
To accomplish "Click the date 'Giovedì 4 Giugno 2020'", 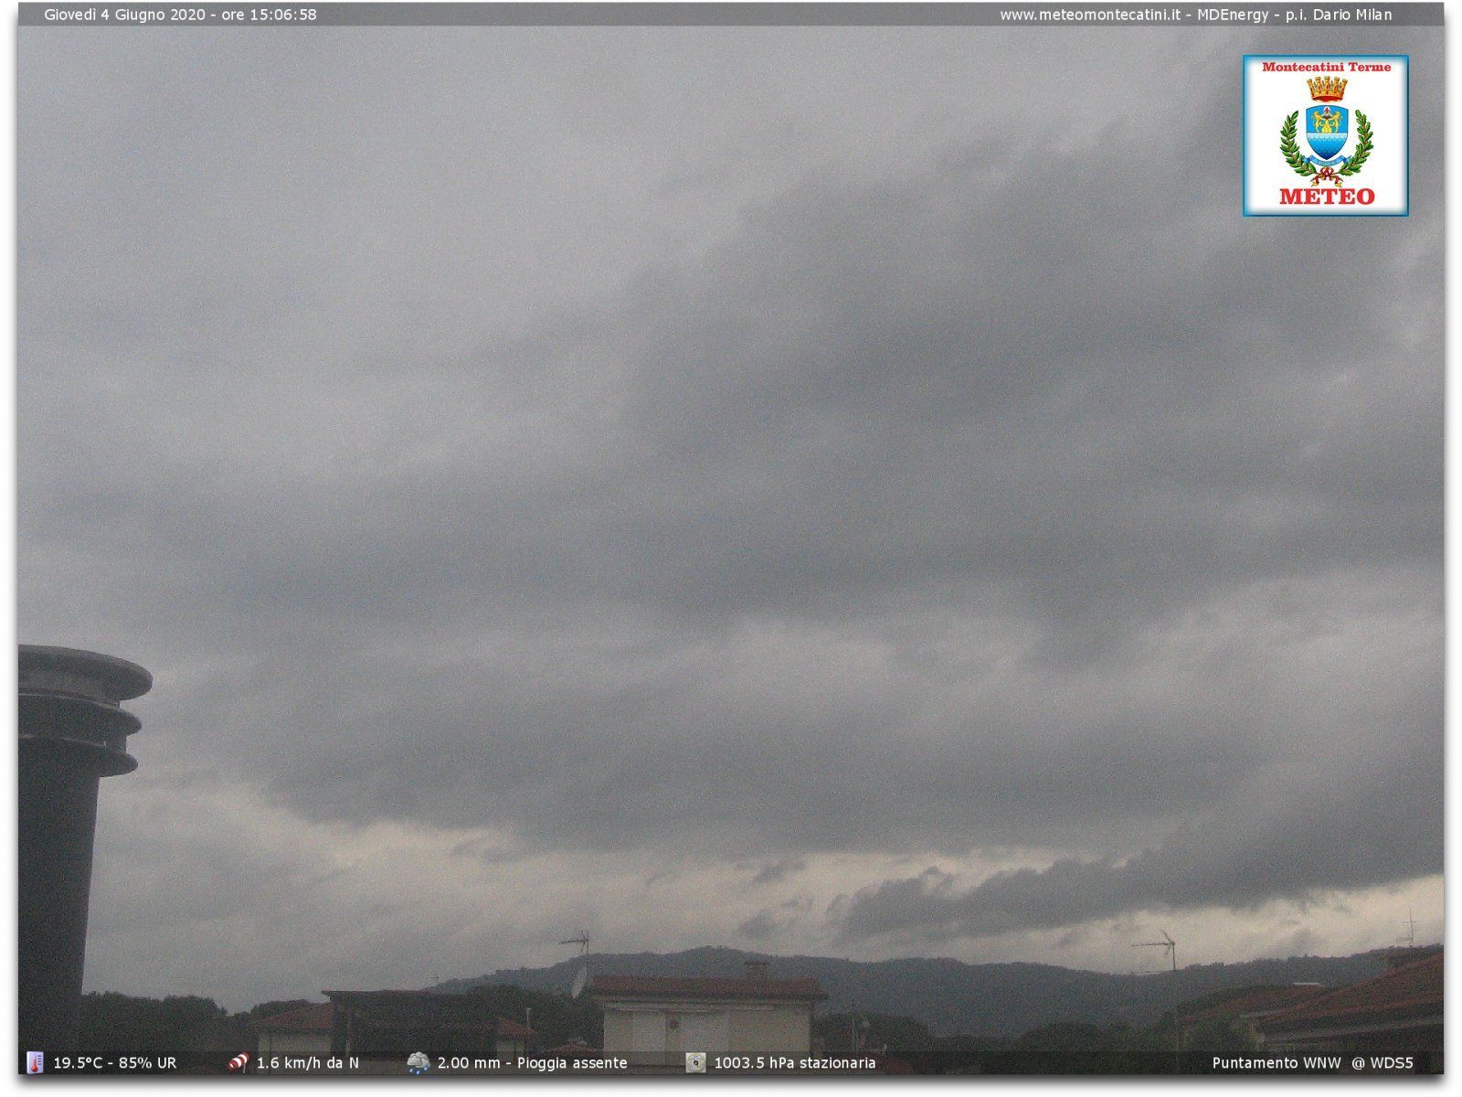I will pos(125,15).
